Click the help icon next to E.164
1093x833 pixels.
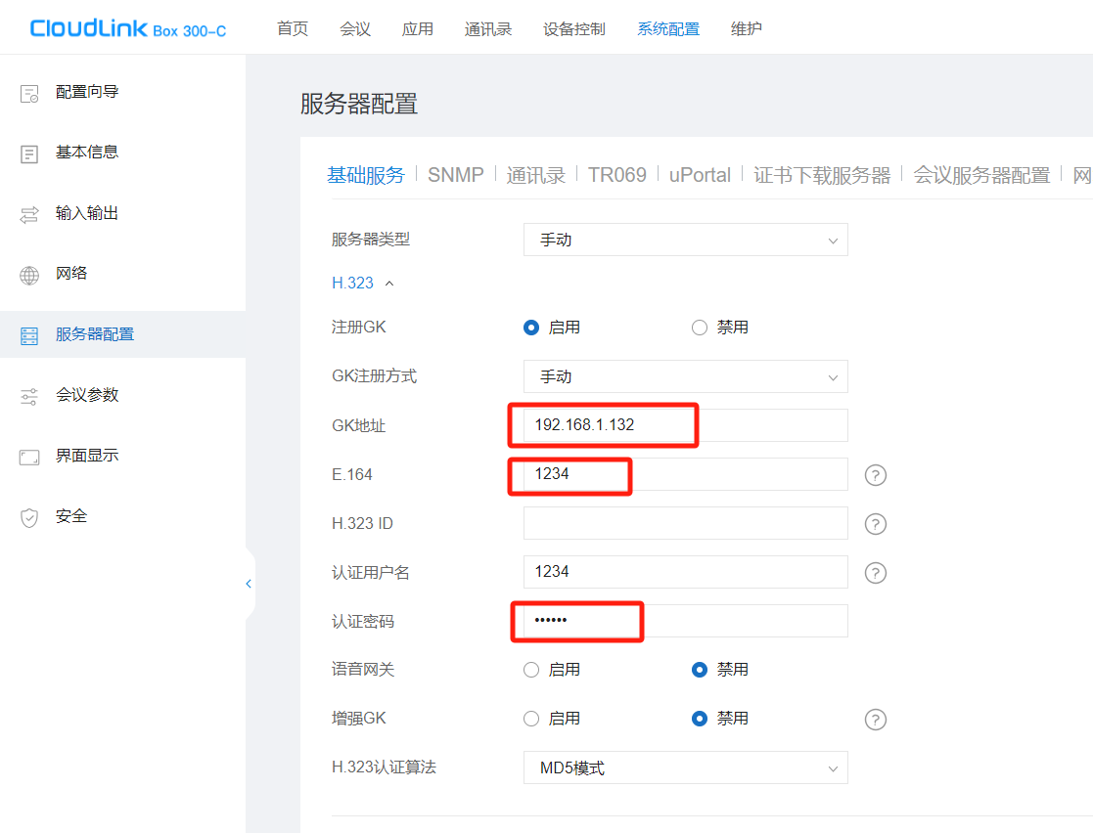876,475
